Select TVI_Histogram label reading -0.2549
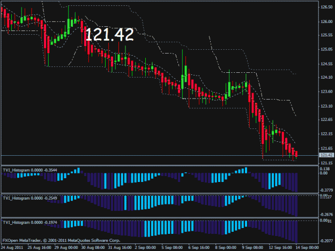335x251 pixels. coord(30,198)
